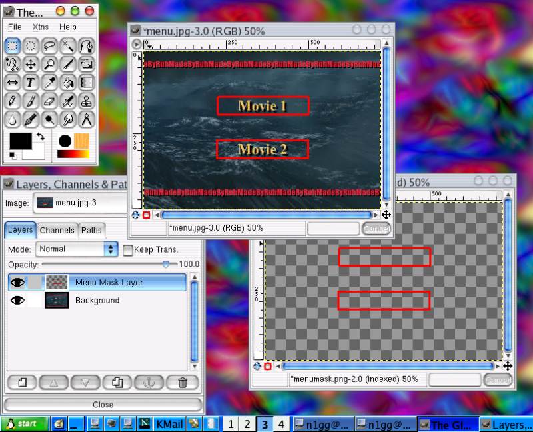
Task: Select the Eraser tool
Action: 49,101
